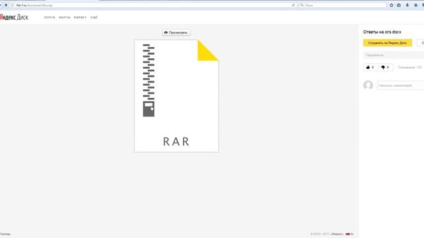424x238 pixels.
Task: Click the Поделиться share field
Action: [394, 55]
